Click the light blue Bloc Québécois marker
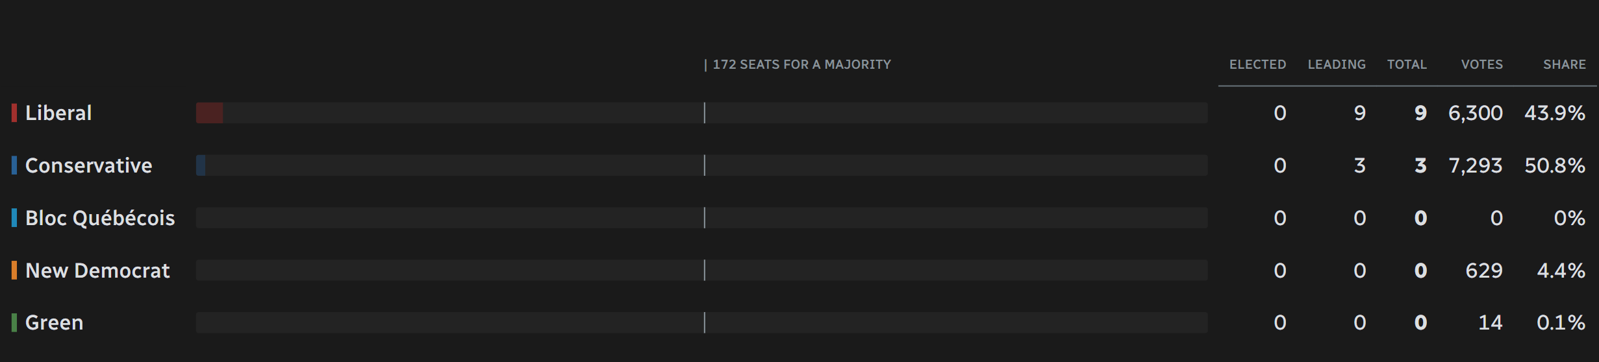The height and width of the screenshot is (362, 1599). click(x=14, y=218)
